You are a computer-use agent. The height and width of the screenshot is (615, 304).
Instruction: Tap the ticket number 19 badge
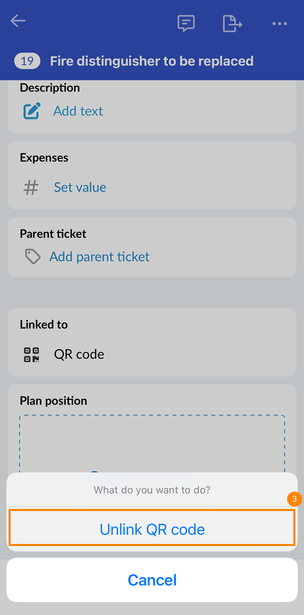point(27,61)
